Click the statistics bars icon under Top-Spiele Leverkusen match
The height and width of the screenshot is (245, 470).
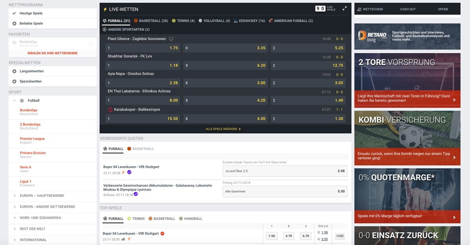point(123,239)
